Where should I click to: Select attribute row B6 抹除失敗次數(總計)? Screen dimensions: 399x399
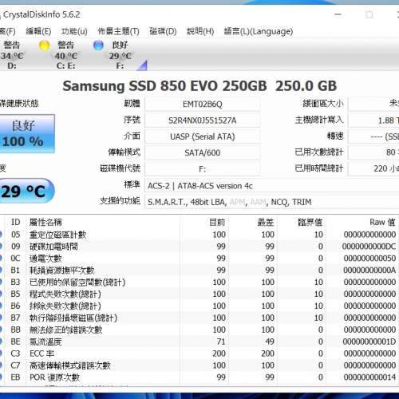199,306
